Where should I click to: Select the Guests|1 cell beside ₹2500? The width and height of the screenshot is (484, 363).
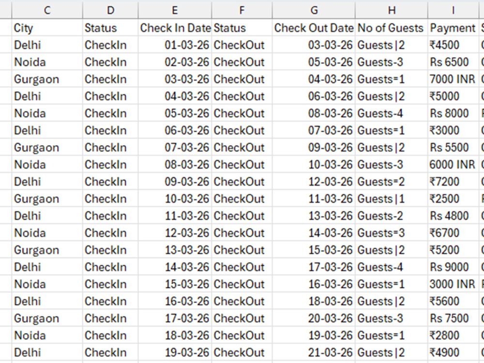pyautogui.click(x=392, y=199)
